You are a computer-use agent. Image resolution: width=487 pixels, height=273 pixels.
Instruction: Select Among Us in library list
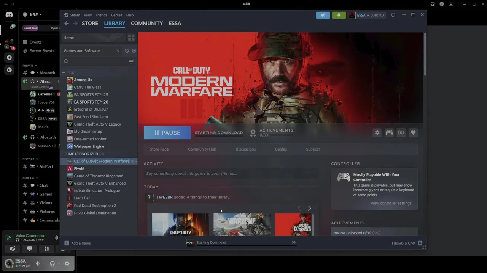coord(83,80)
